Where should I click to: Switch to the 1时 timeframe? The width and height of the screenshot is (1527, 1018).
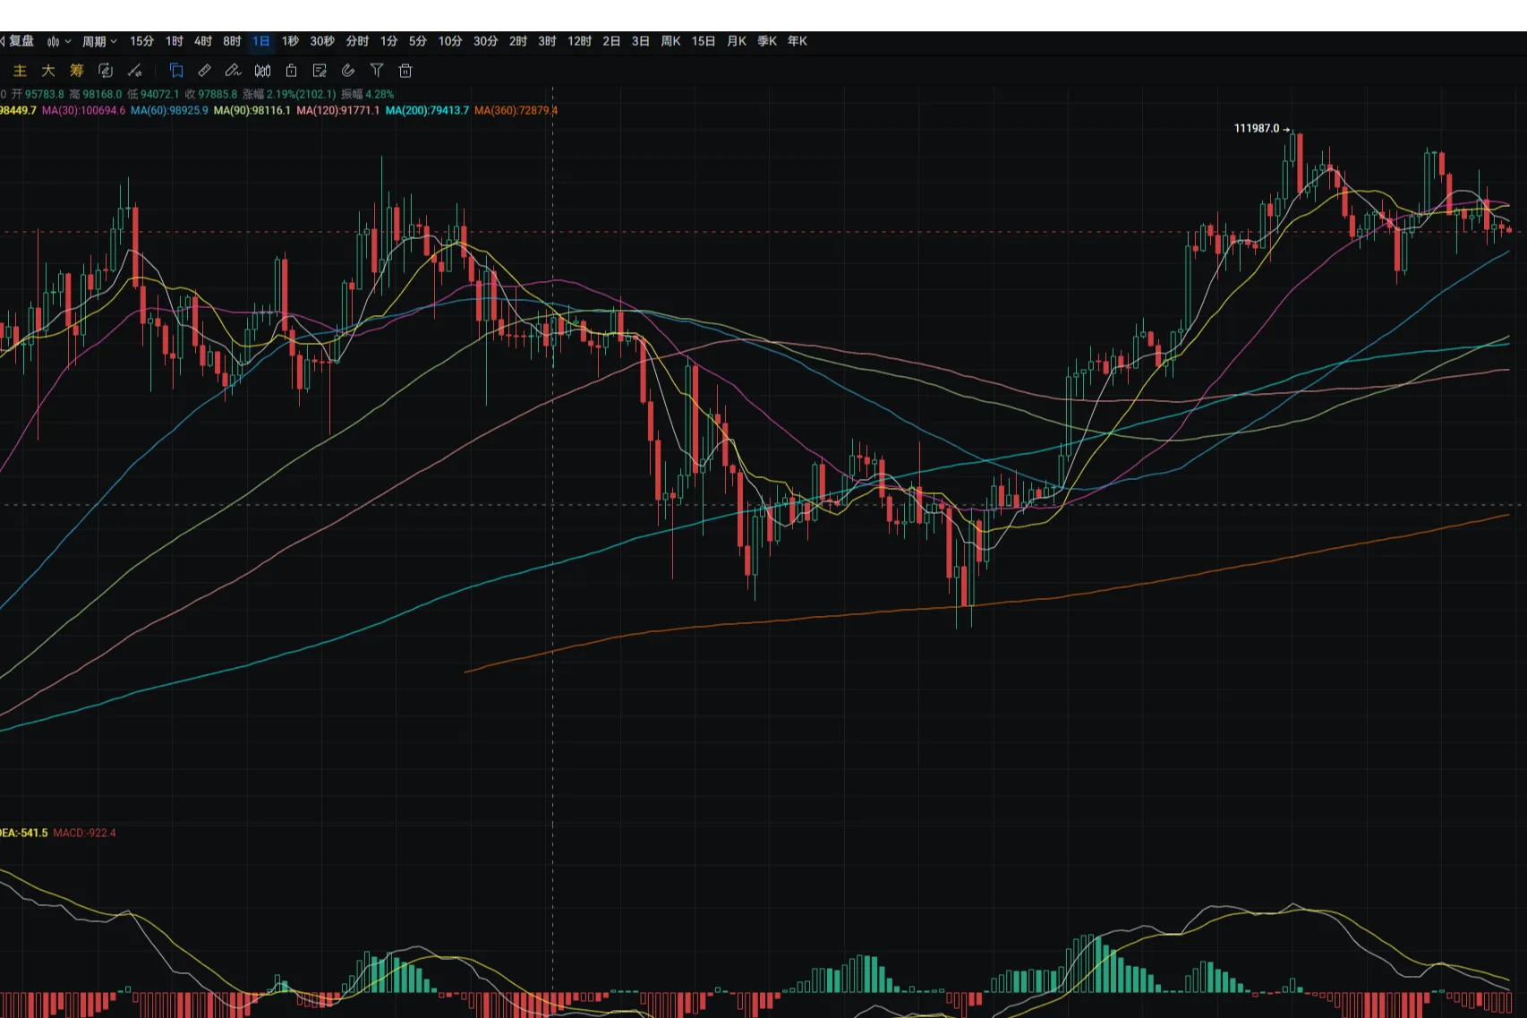[174, 41]
